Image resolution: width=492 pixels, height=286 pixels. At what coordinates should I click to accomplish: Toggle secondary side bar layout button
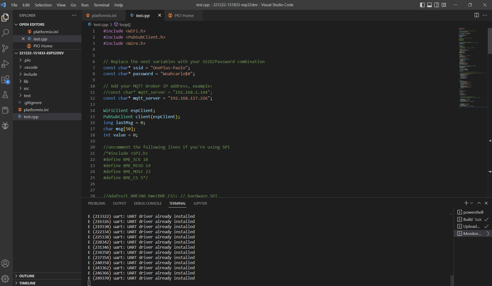point(437,5)
